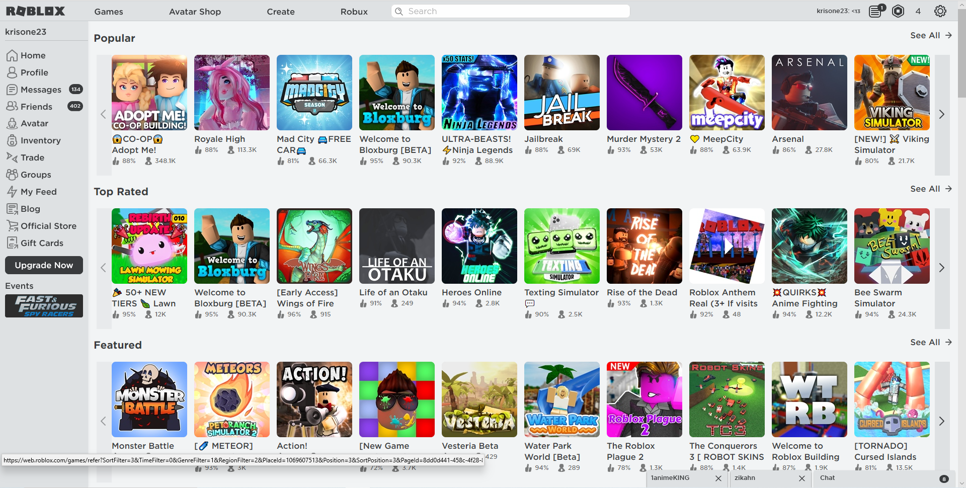Open the Fast & Furious Spy Racers event banner
The width and height of the screenshot is (966, 488).
click(x=44, y=306)
